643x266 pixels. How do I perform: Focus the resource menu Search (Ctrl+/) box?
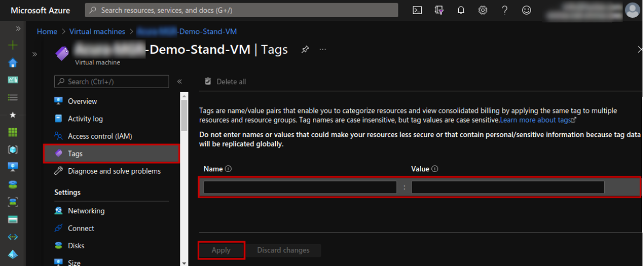click(111, 82)
